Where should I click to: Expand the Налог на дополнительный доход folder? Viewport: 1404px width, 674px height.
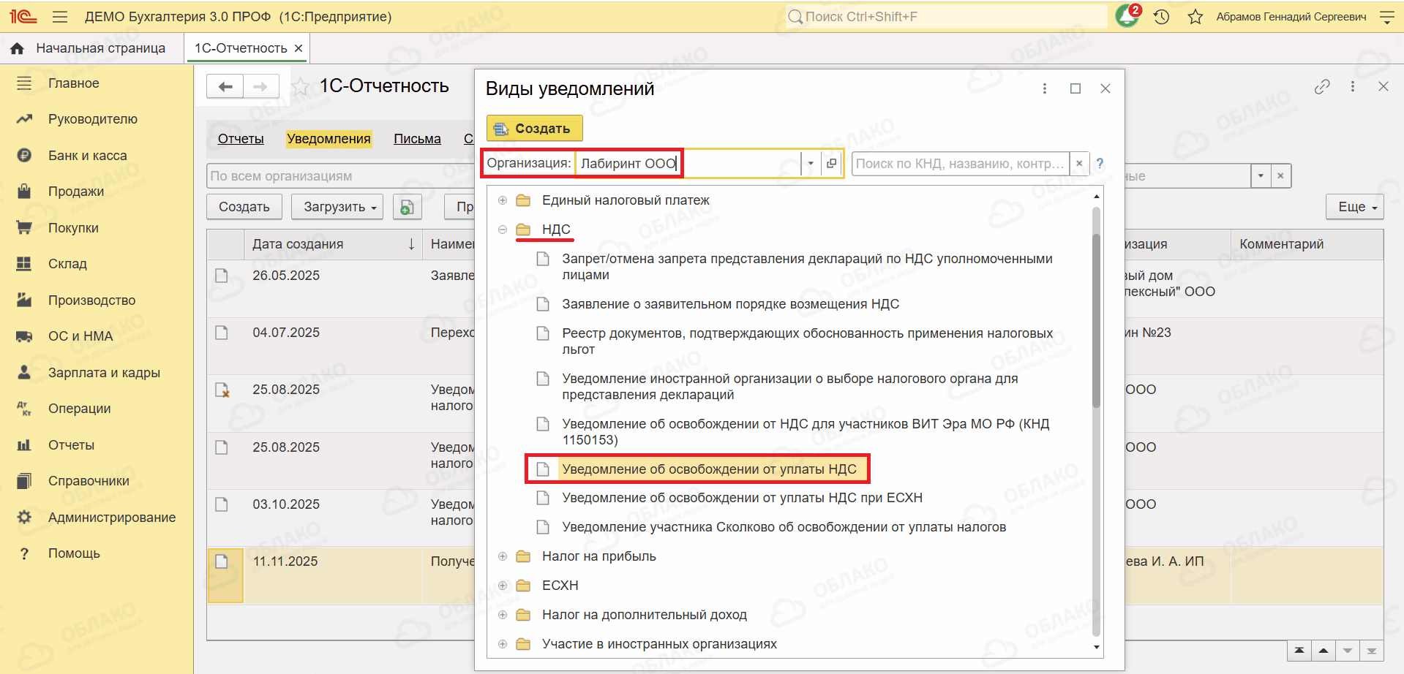pos(503,615)
